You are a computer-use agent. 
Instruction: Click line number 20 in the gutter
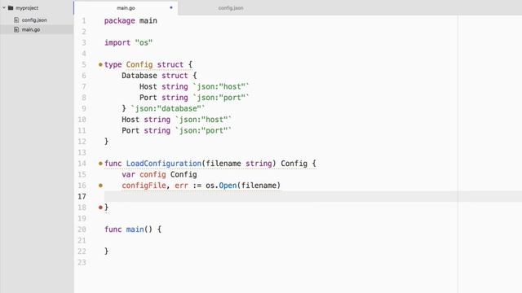82,230
